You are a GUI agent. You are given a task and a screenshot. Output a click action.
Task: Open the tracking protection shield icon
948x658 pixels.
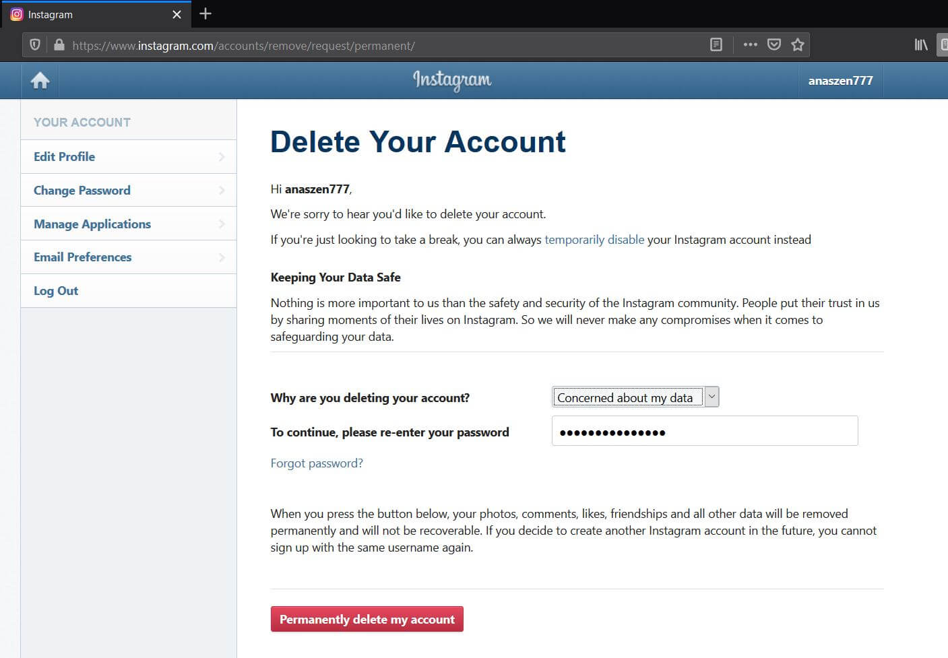35,45
